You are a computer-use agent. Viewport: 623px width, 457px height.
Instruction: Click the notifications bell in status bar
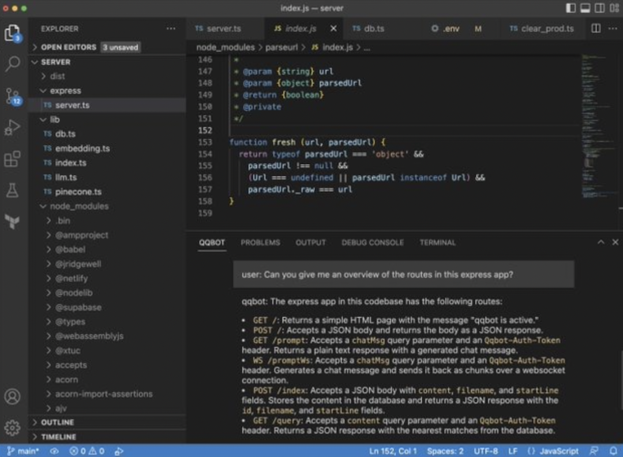613,451
